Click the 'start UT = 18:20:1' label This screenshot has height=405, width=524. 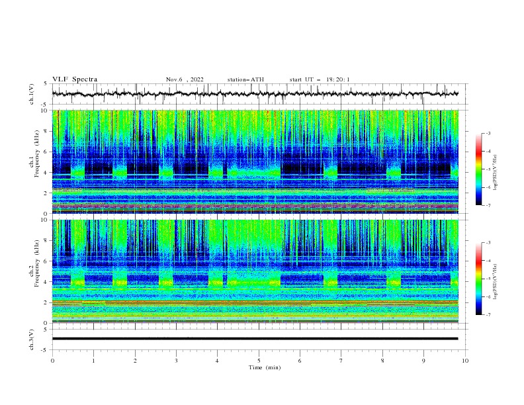319,79
